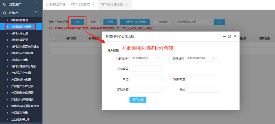Screen dimensions: 275x124
Task: Focus the 规格型号 input field
Action: 146,69
